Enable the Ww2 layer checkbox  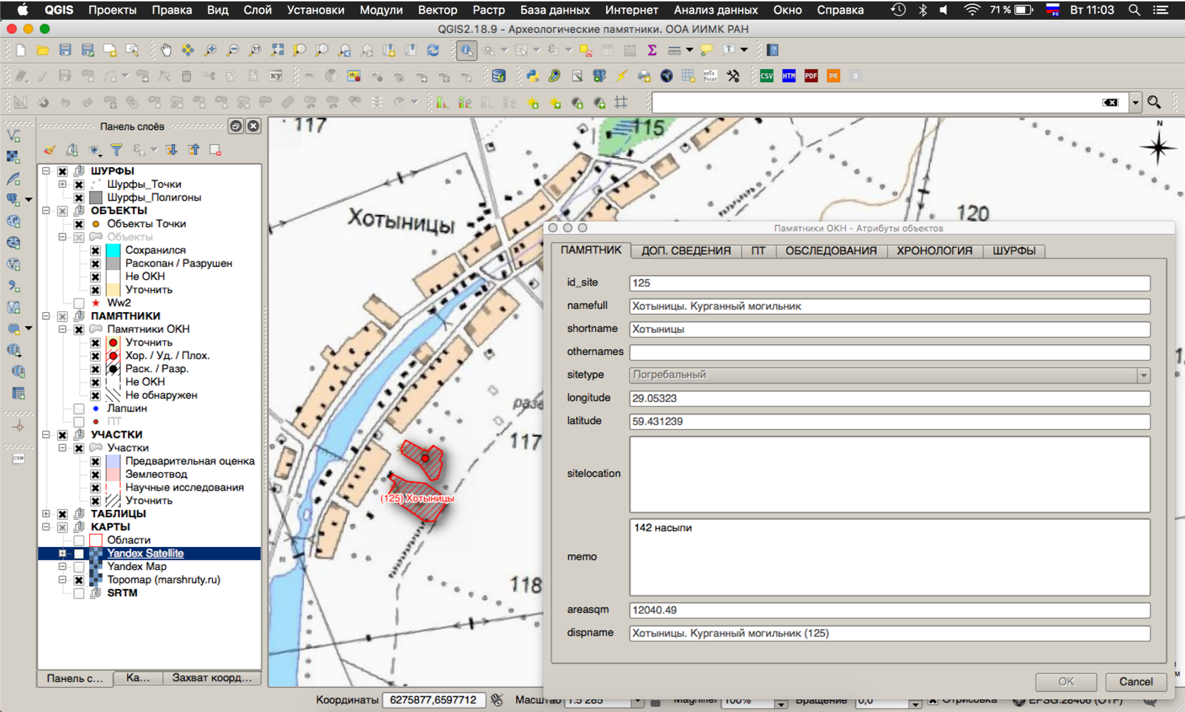[x=79, y=303]
